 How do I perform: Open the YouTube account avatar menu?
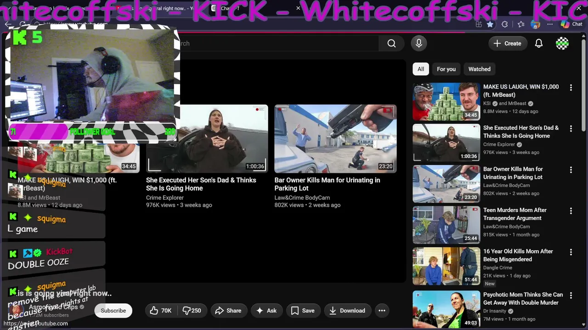click(562, 44)
